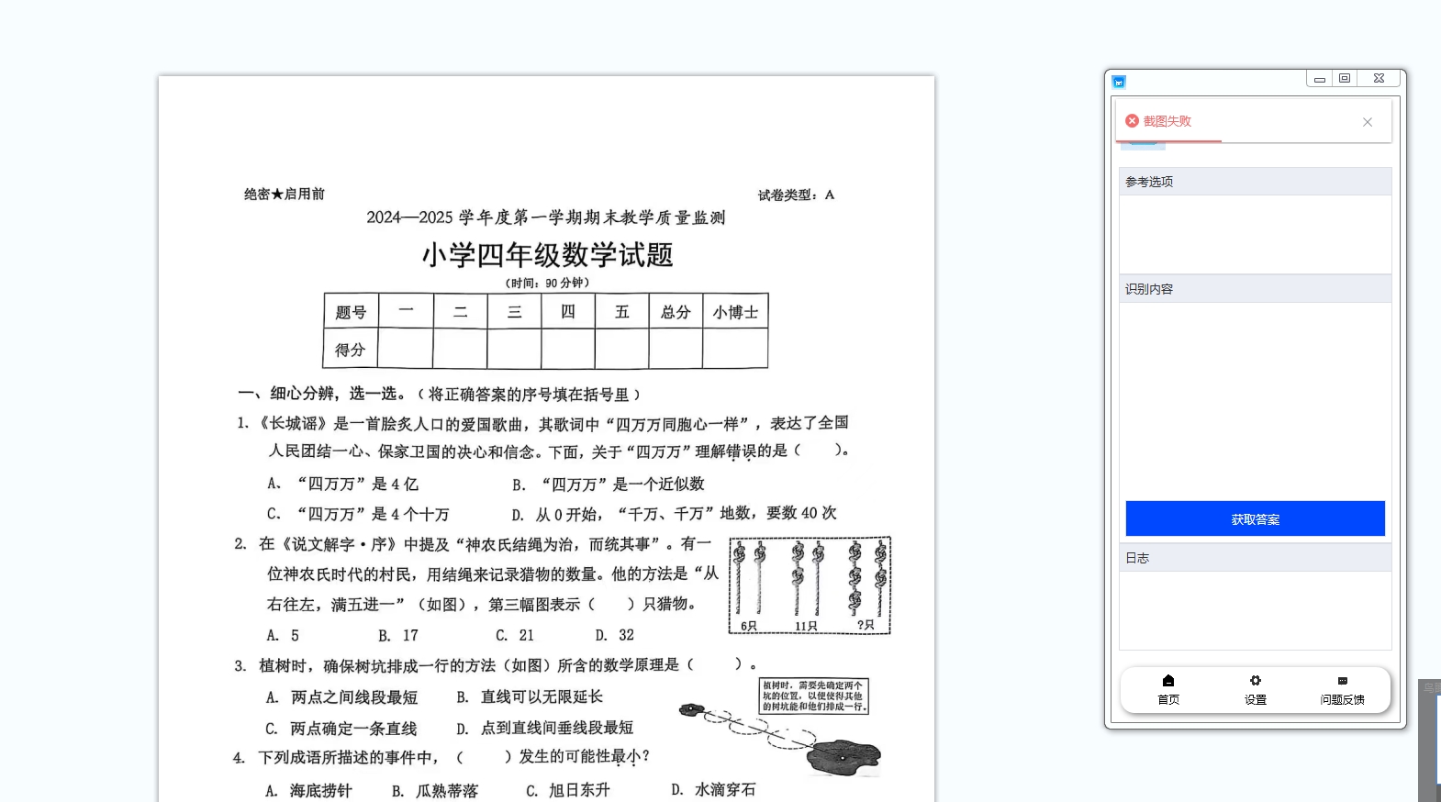Screen dimensions: 1441x802
Task: Minimize the answer helper window
Action: (1319, 79)
